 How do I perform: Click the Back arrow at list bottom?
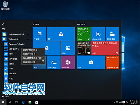click(3, 97)
